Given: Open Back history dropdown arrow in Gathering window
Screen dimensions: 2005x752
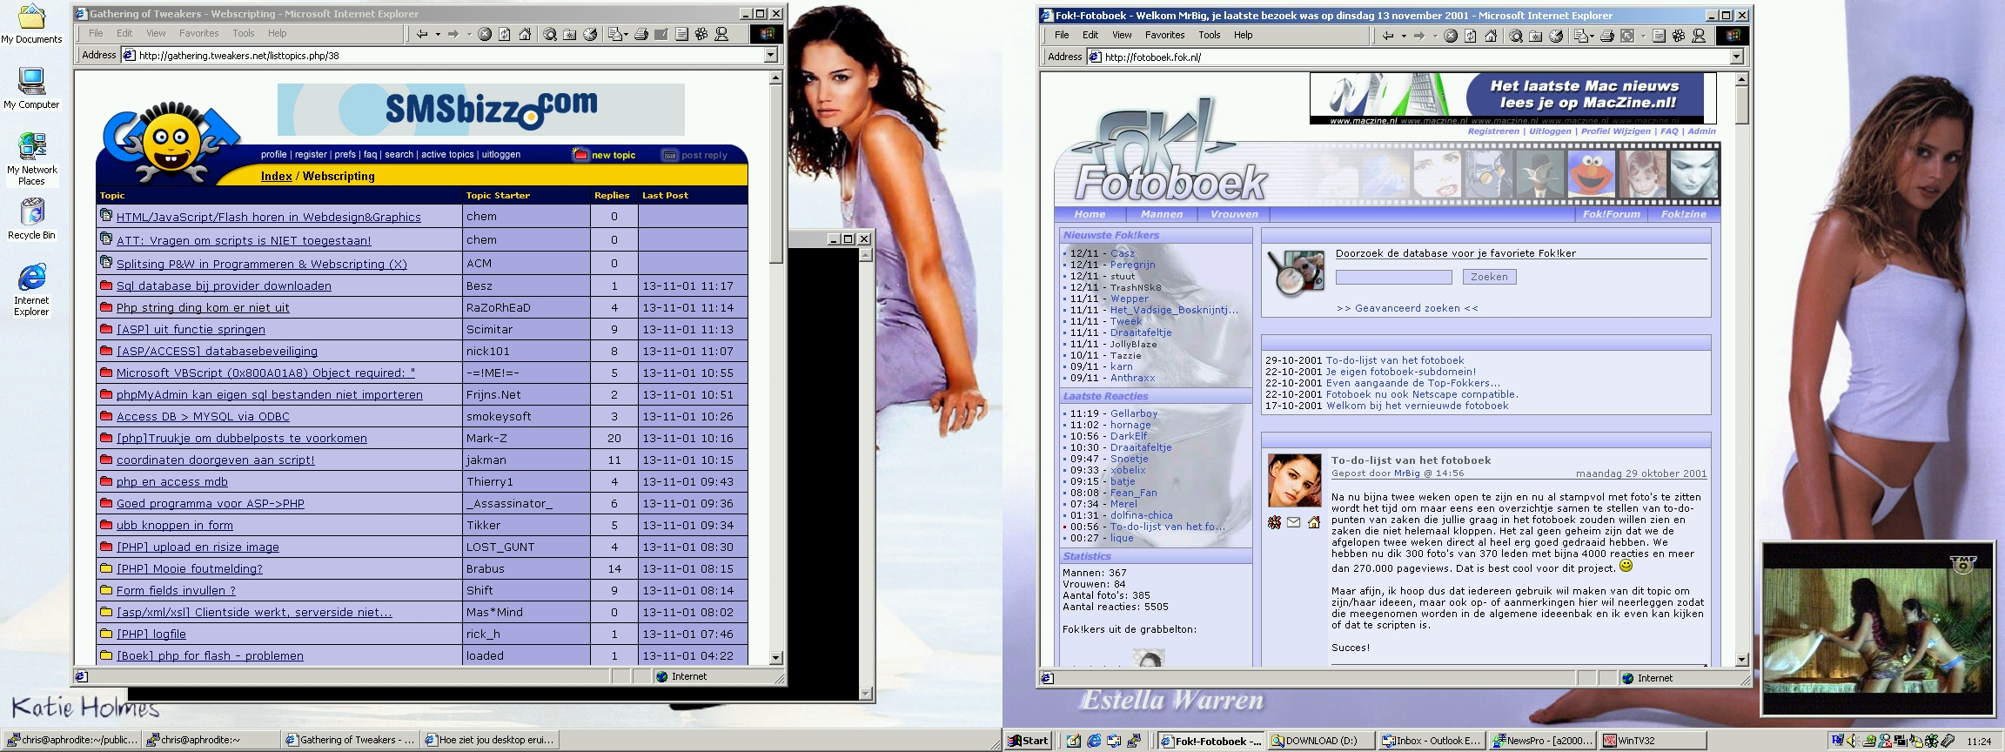Looking at the screenshot, I should pos(438,35).
